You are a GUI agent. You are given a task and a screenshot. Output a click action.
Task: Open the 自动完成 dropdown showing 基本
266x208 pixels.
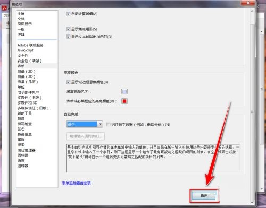(85, 124)
